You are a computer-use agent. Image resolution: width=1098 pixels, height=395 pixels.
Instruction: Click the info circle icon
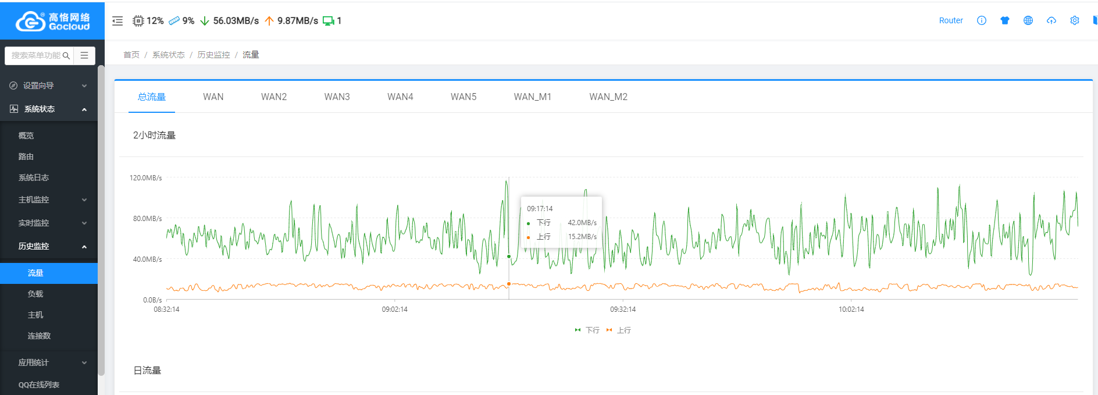coord(982,20)
